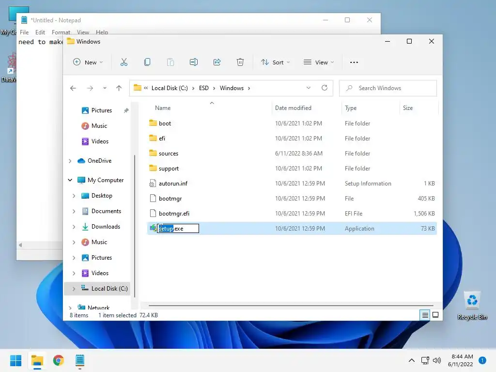
Task: Open File Explorer from taskbar
Action: coord(37,360)
